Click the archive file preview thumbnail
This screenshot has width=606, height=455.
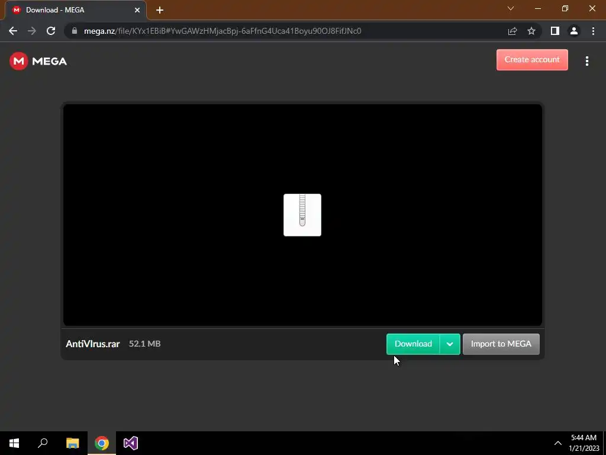(302, 214)
